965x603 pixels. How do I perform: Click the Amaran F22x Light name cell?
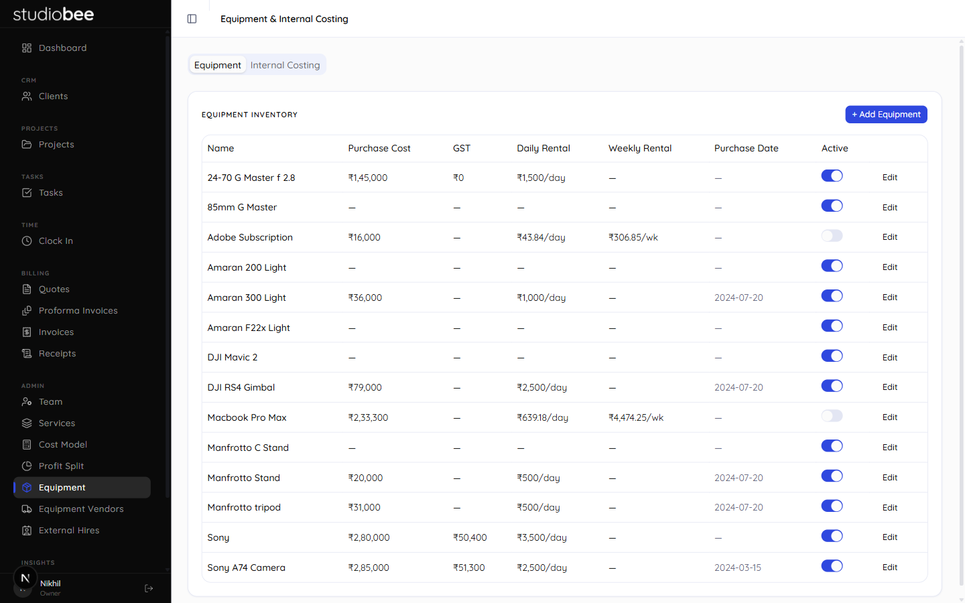coord(249,328)
